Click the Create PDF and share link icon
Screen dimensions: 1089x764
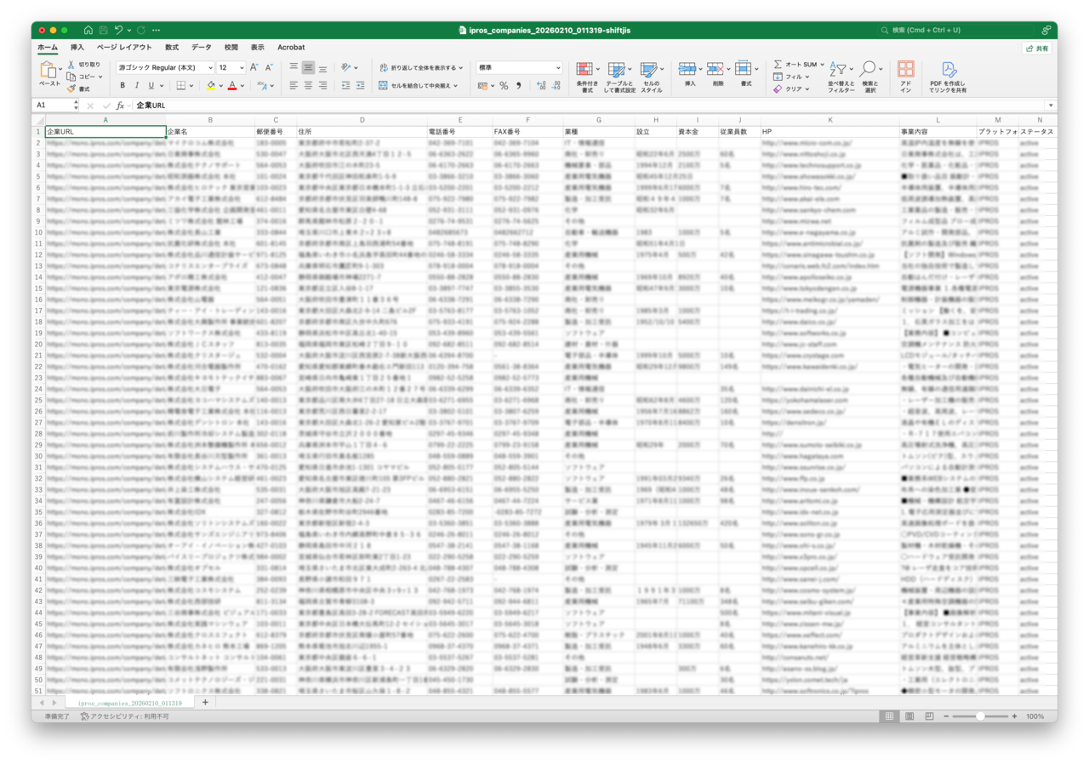point(948,70)
